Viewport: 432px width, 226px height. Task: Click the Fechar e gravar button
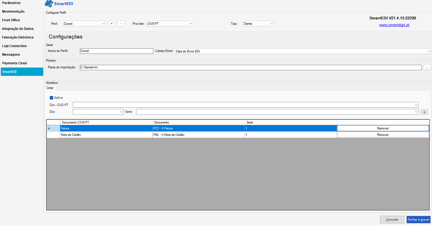click(x=418, y=220)
